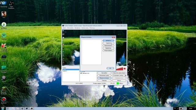Click the Потеря кадров status bar entry
Screen dimensions: 196x110
[x=100, y=83]
